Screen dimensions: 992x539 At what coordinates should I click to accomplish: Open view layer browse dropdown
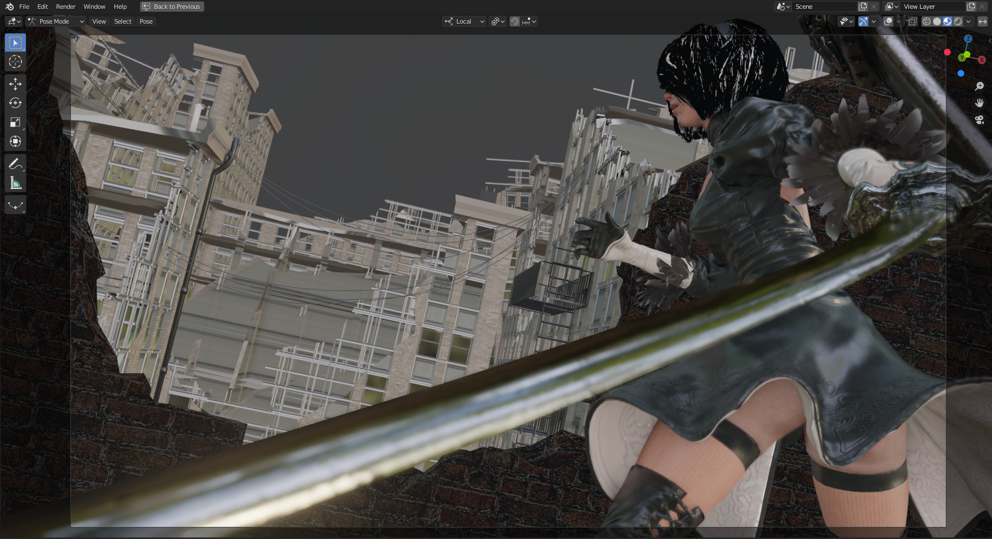tap(891, 7)
